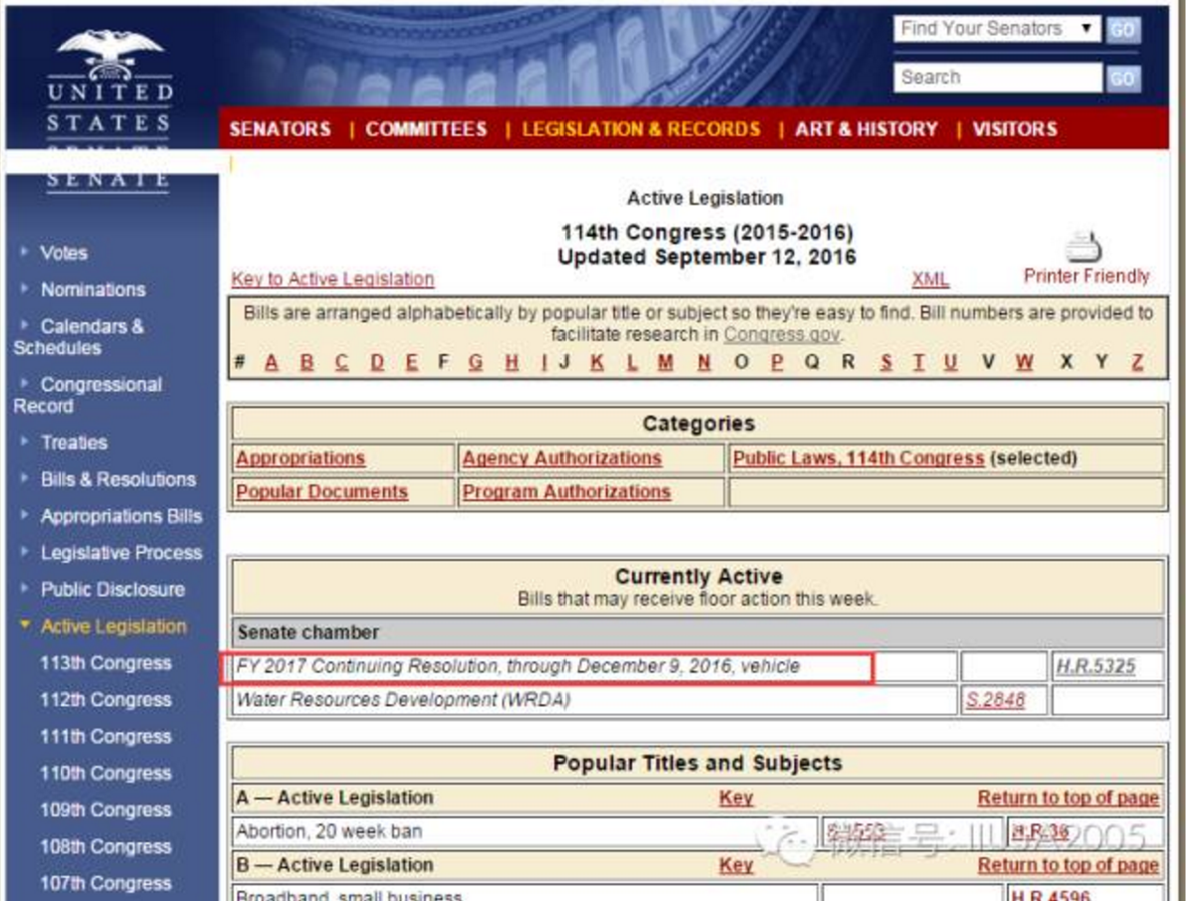1188x901 pixels.
Task: Open the Popular Documents category
Action: click(x=322, y=491)
